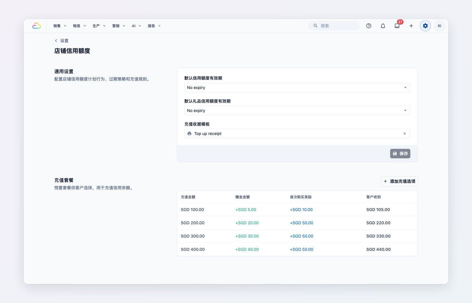Click the 客户收到 column header

(x=373, y=197)
